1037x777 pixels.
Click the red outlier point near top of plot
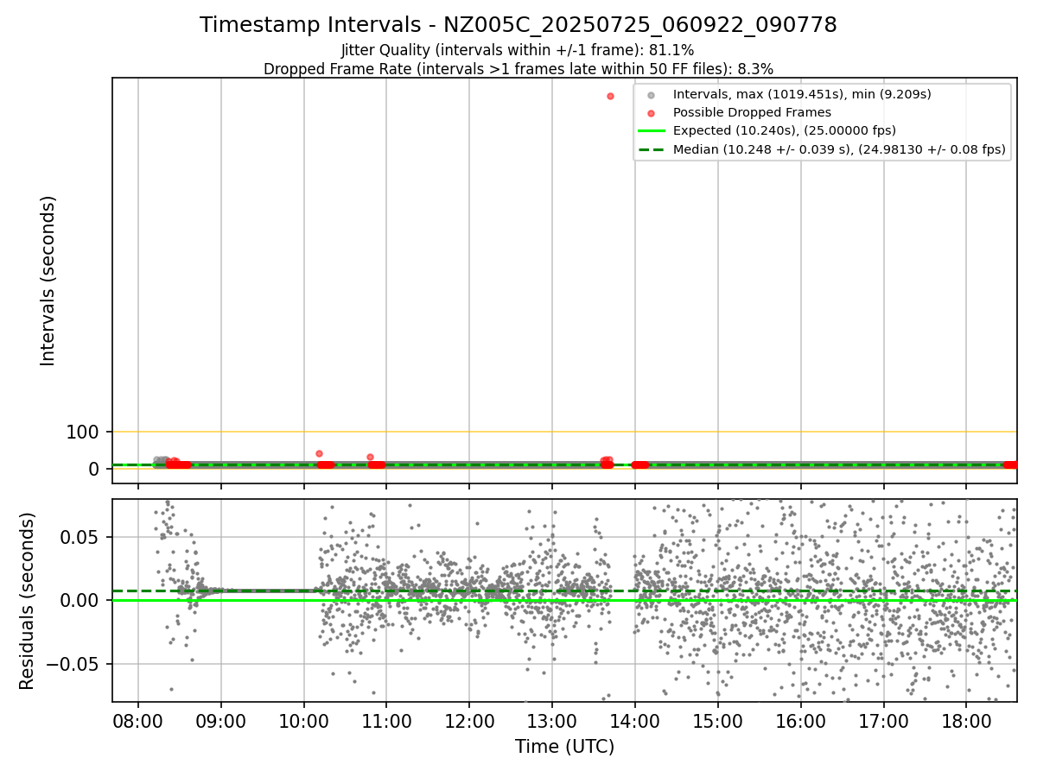coord(610,96)
